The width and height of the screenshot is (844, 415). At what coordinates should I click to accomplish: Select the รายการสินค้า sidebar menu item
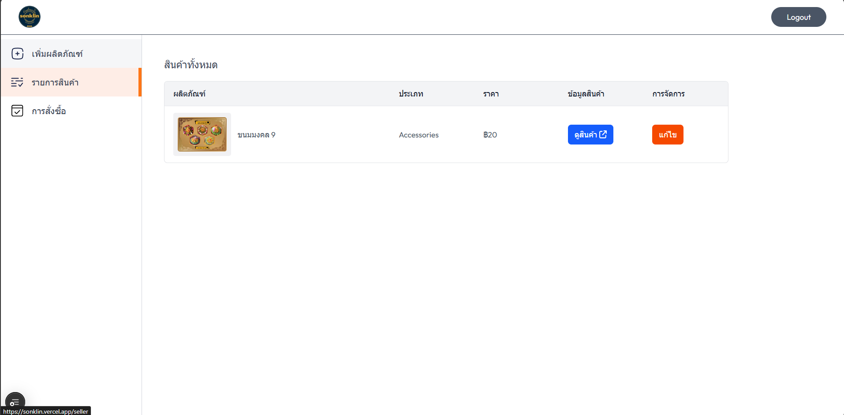[55, 82]
